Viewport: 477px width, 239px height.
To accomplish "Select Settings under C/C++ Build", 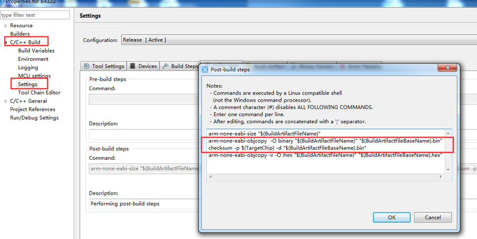I will pyautogui.click(x=28, y=84).
